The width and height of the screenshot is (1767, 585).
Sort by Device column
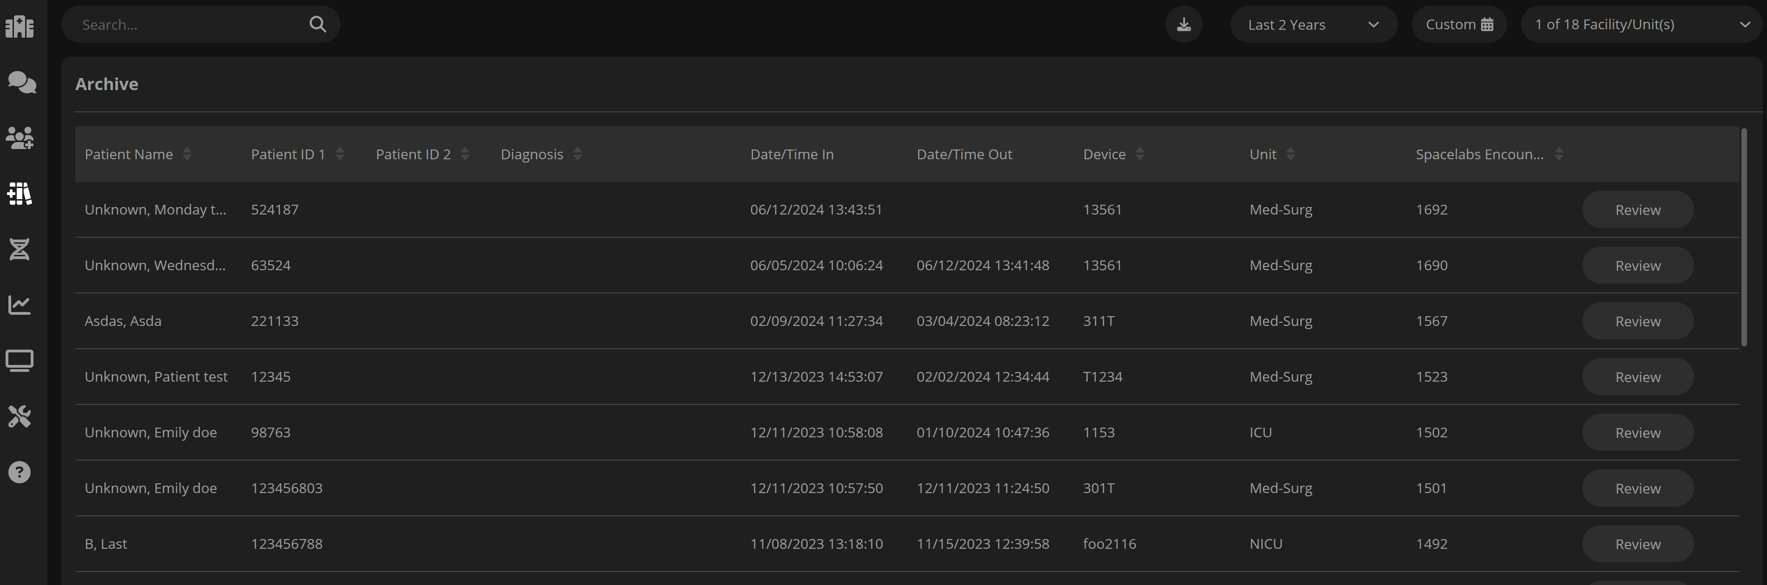tap(1140, 154)
